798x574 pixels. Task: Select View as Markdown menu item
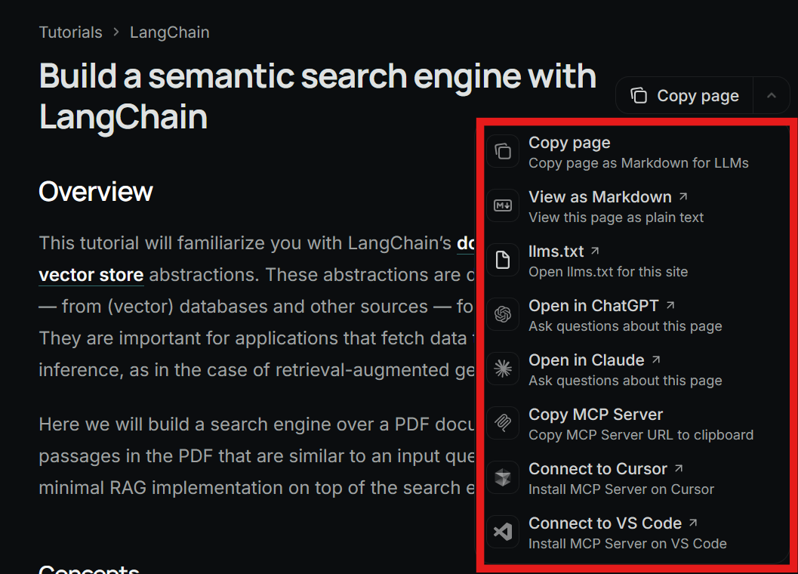(600, 198)
